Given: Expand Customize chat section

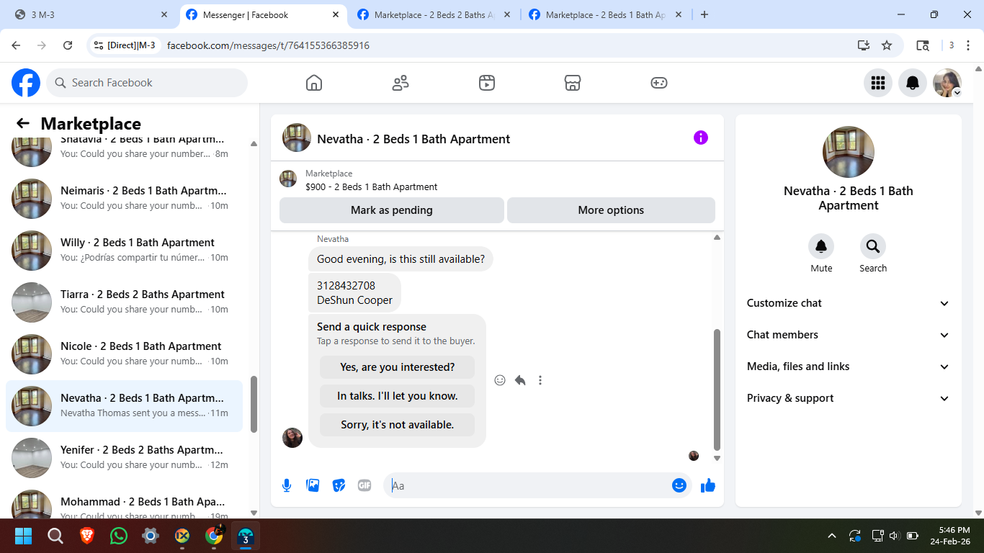Looking at the screenshot, I should tap(849, 303).
